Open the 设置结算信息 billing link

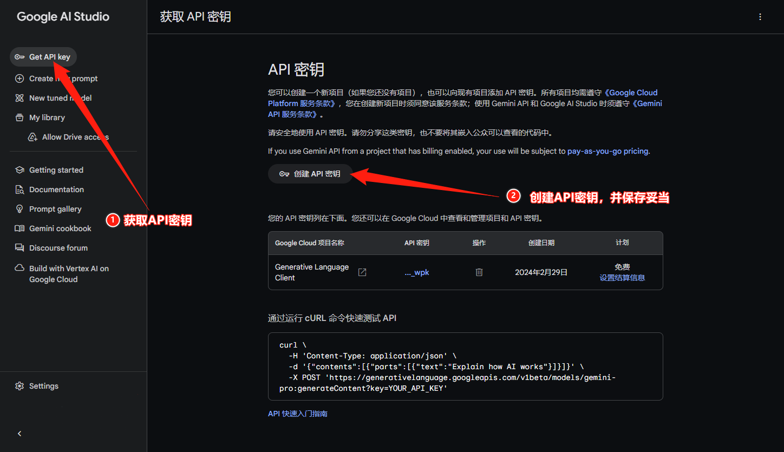(x=622, y=278)
